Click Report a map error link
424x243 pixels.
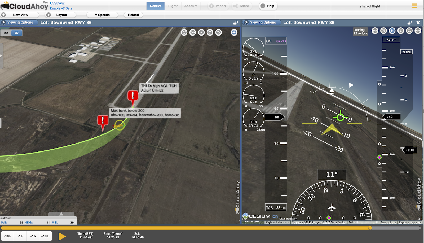pos(410,222)
